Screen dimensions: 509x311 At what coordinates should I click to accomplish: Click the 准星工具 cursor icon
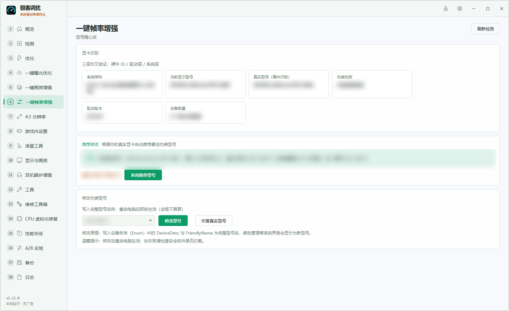[19, 146]
